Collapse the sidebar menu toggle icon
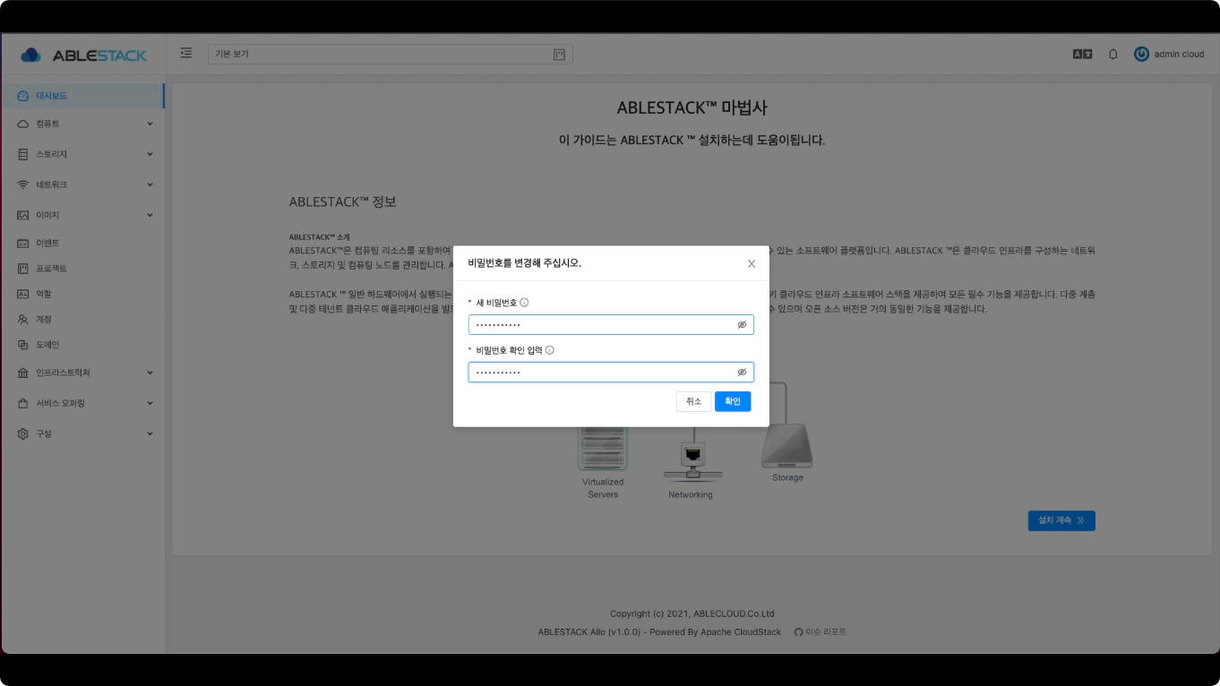 click(186, 54)
